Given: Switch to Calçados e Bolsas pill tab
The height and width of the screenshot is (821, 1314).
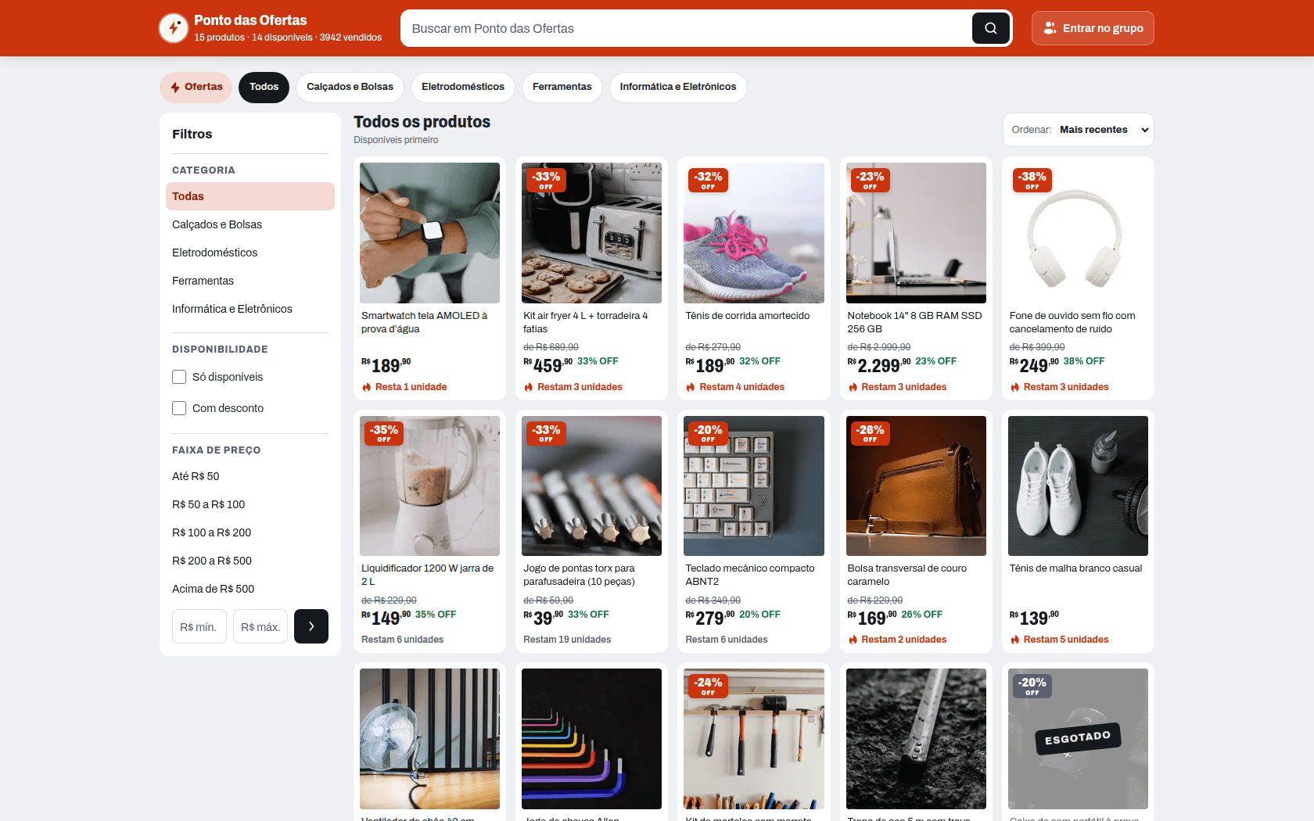Looking at the screenshot, I should [x=350, y=87].
